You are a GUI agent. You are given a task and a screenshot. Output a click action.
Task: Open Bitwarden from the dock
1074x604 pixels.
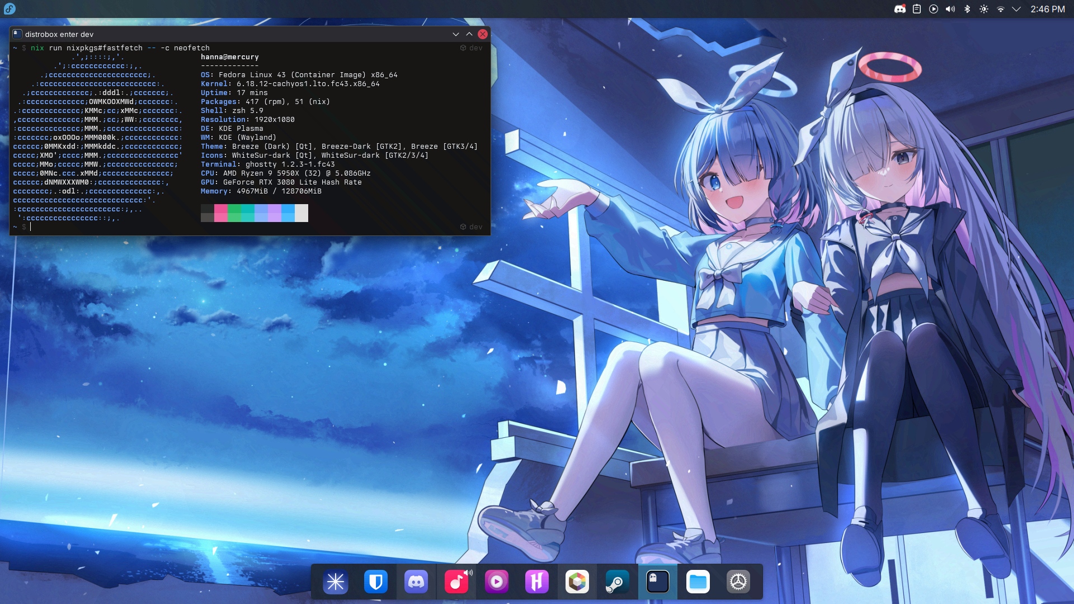pos(376,582)
